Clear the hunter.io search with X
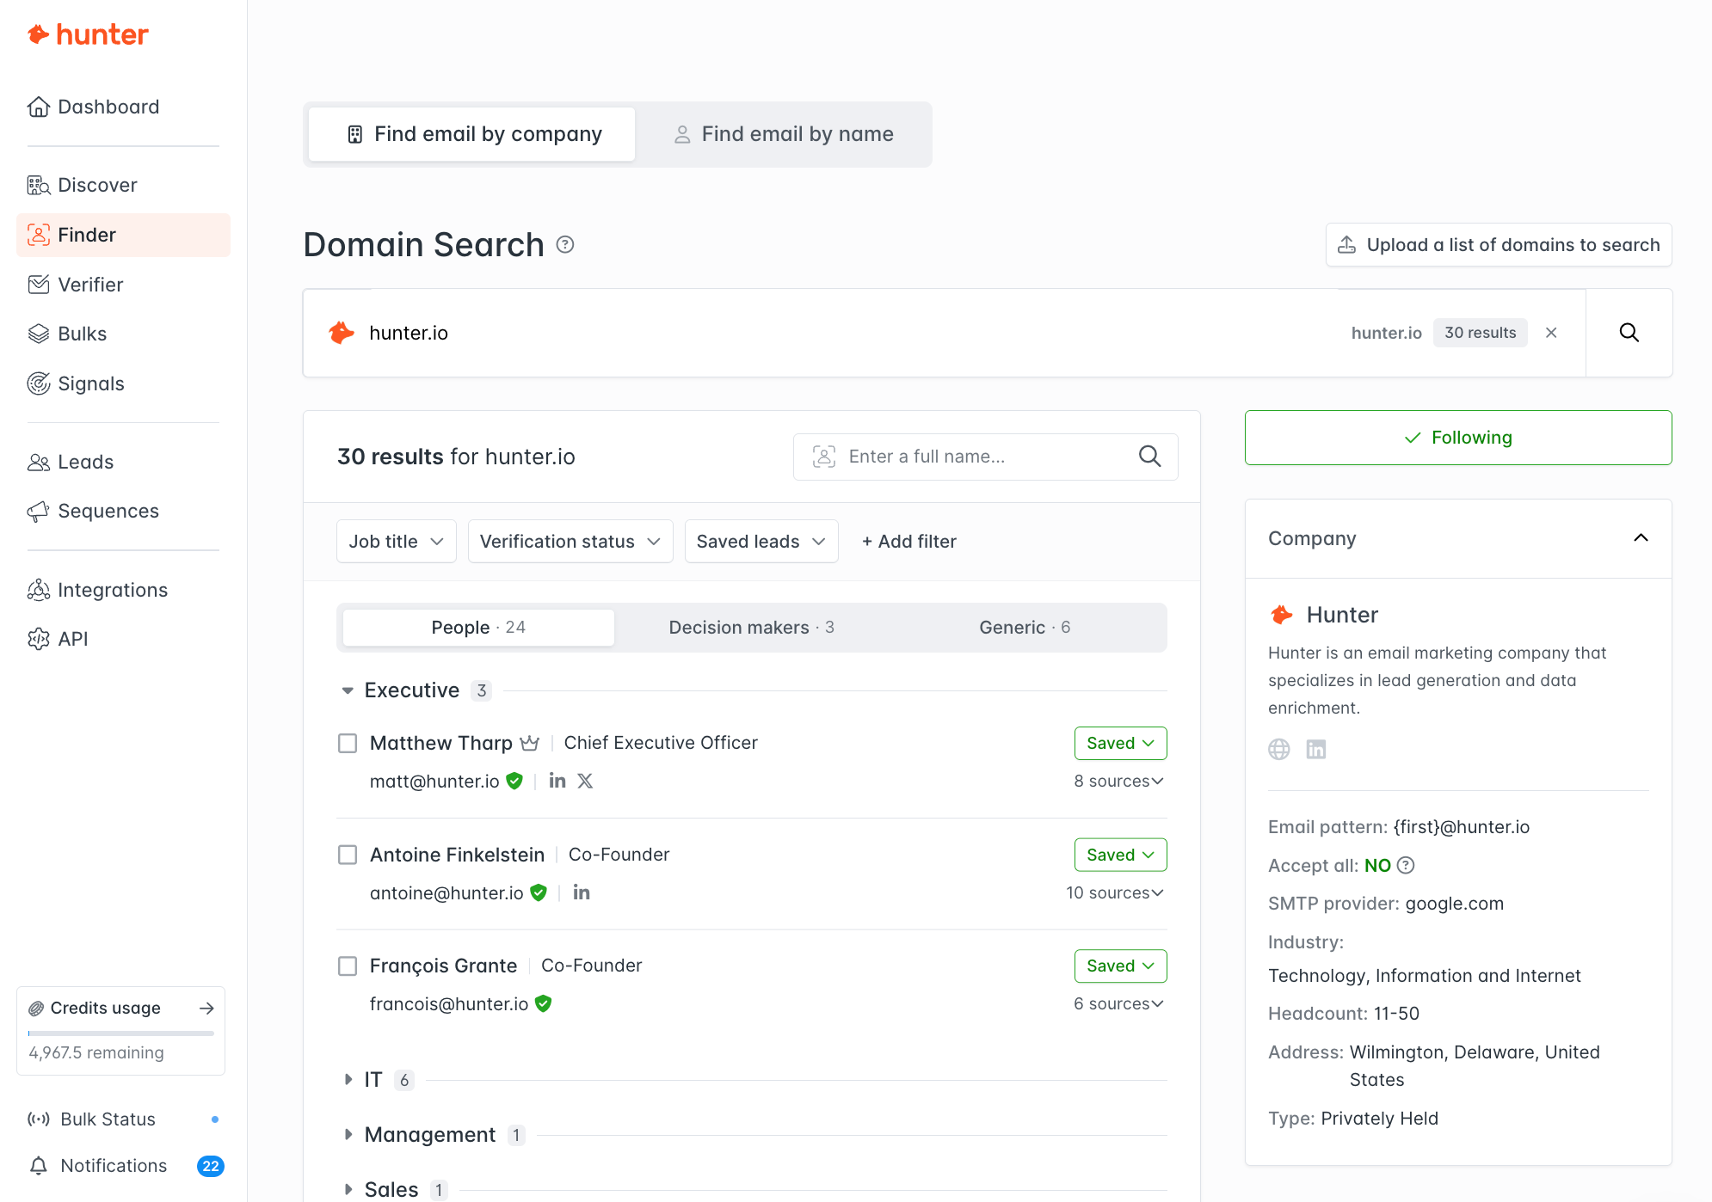 tap(1551, 333)
